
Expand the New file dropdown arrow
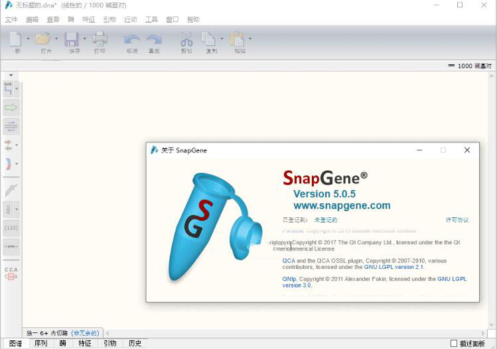[28, 38]
